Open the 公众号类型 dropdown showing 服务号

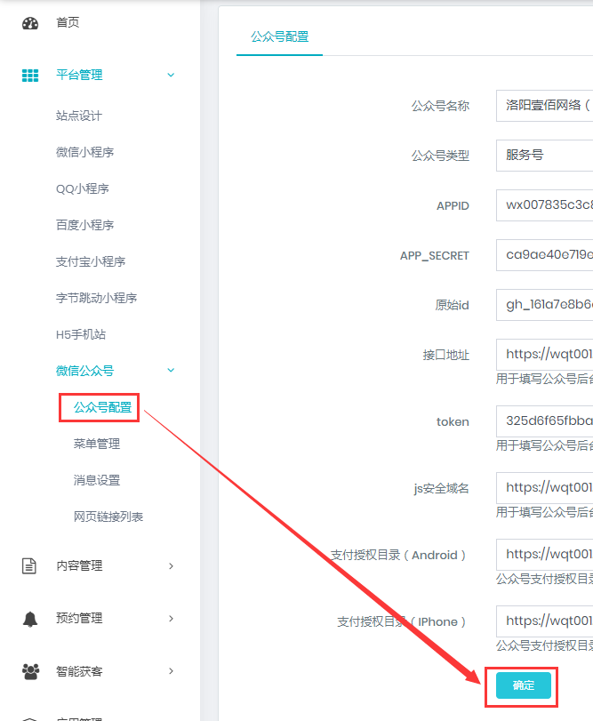[x=545, y=156]
